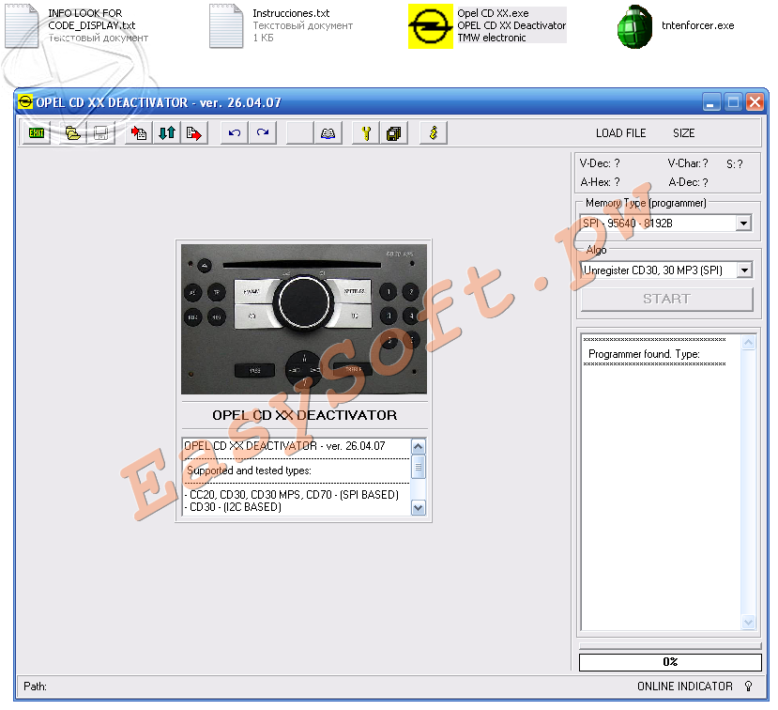
Task: Click the blank toolbar button before the book
Action: point(299,133)
